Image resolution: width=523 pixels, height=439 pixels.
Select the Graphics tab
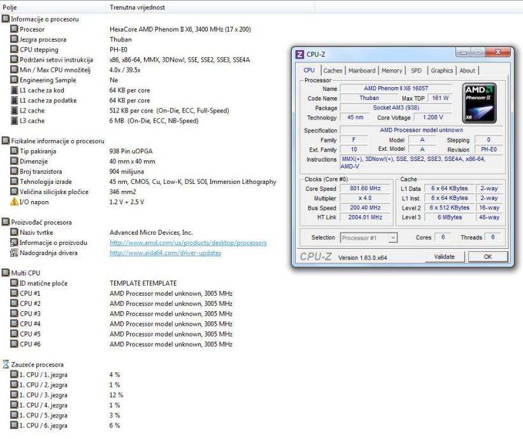point(441,71)
